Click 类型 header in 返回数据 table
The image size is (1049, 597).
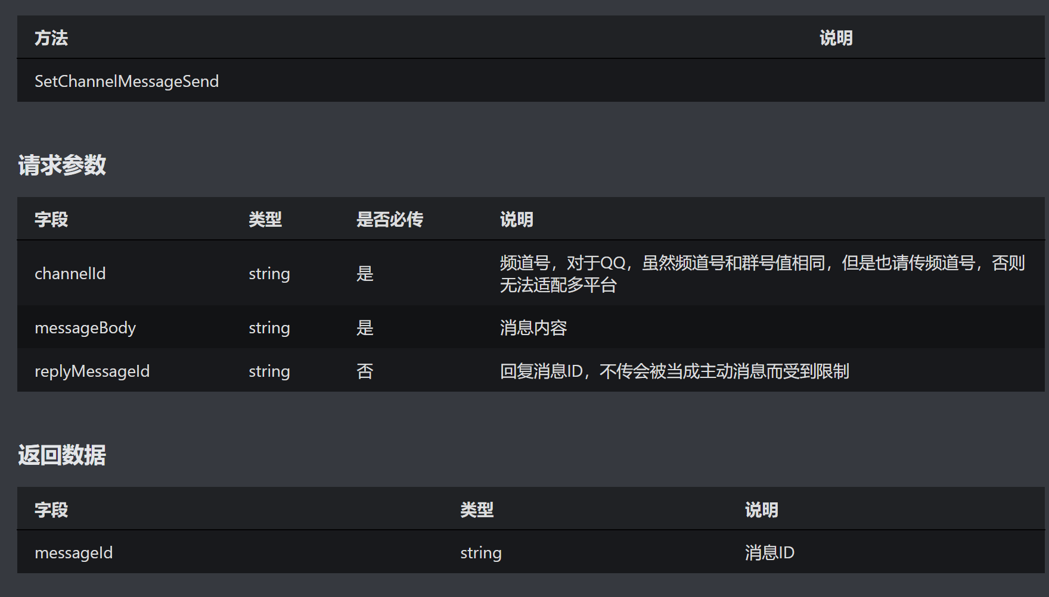coord(477,510)
